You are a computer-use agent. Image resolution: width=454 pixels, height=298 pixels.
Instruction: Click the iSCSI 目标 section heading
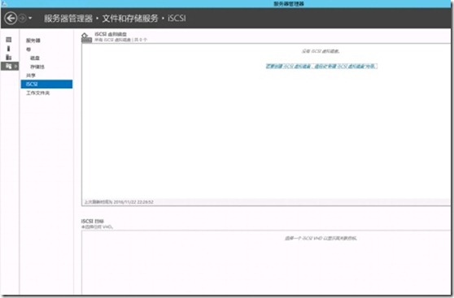(x=93, y=221)
